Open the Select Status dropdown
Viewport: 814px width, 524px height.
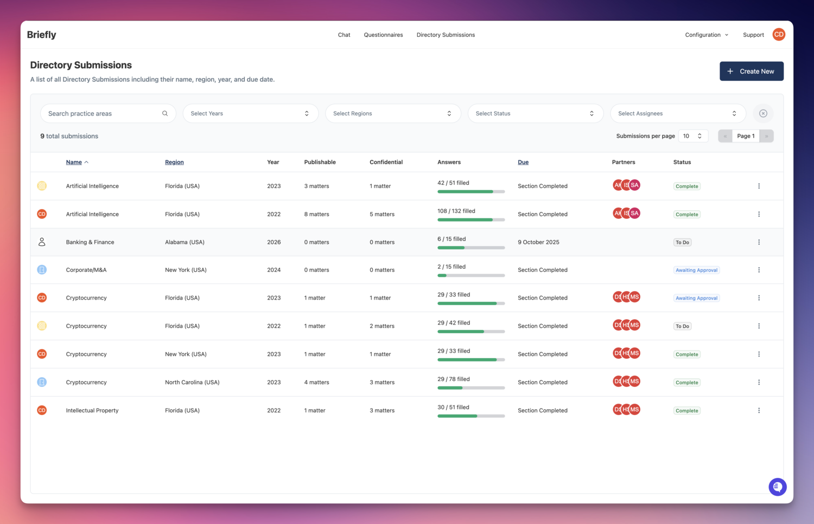coord(535,113)
